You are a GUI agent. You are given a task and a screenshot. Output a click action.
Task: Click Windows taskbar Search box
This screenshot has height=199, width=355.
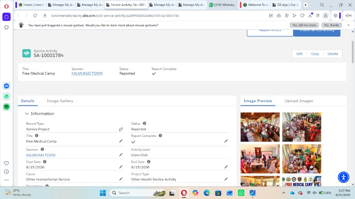point(138,193)
